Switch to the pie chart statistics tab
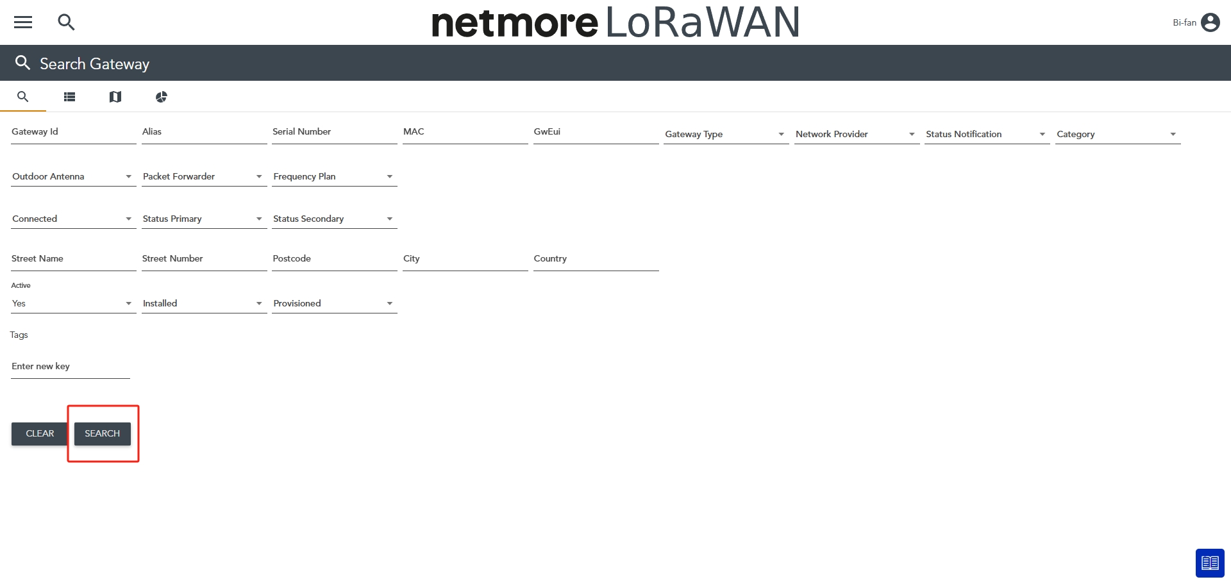 coord(162,97)
